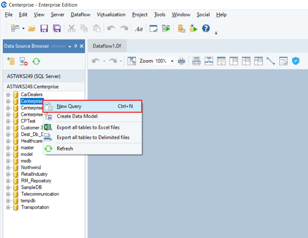This screenshot has width=308, height=238.
Task: Print the dataflow using printer icon
Action: [x=181, y=61]
